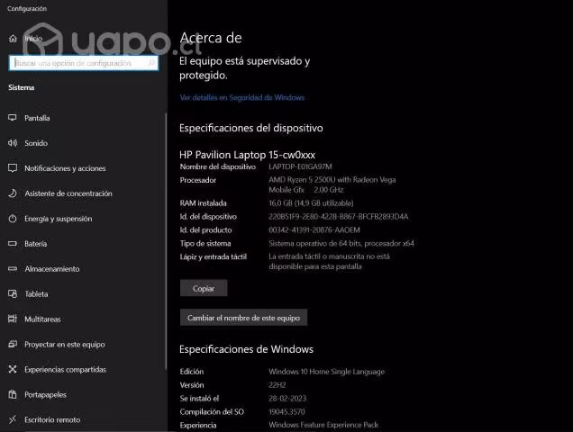Click the Escritorio remoto icon

coord(13,419)
